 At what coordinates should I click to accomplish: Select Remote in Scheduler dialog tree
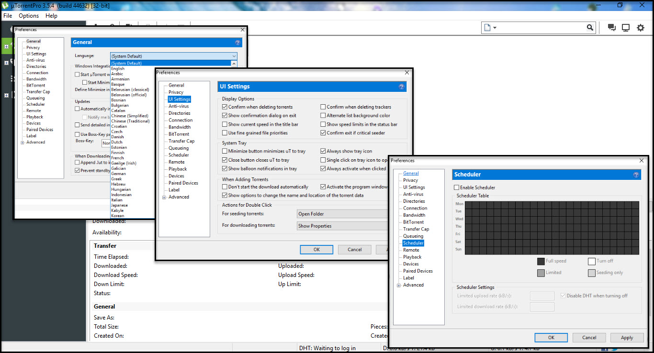(411, 250)
